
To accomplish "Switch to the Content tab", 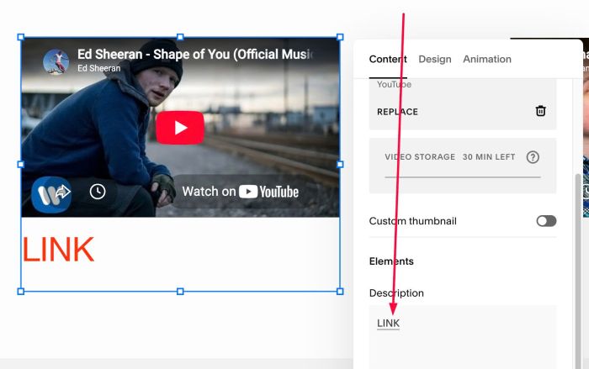I will click(388, 60).
